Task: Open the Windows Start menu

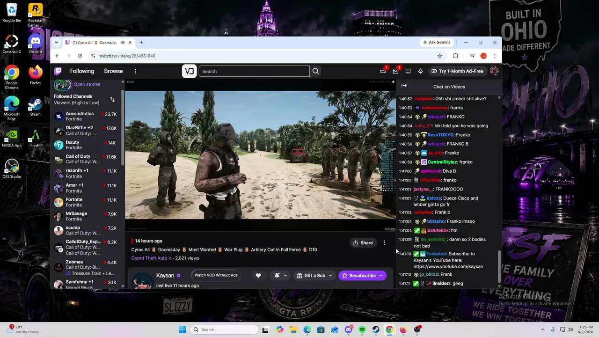Action: [183, 330]
